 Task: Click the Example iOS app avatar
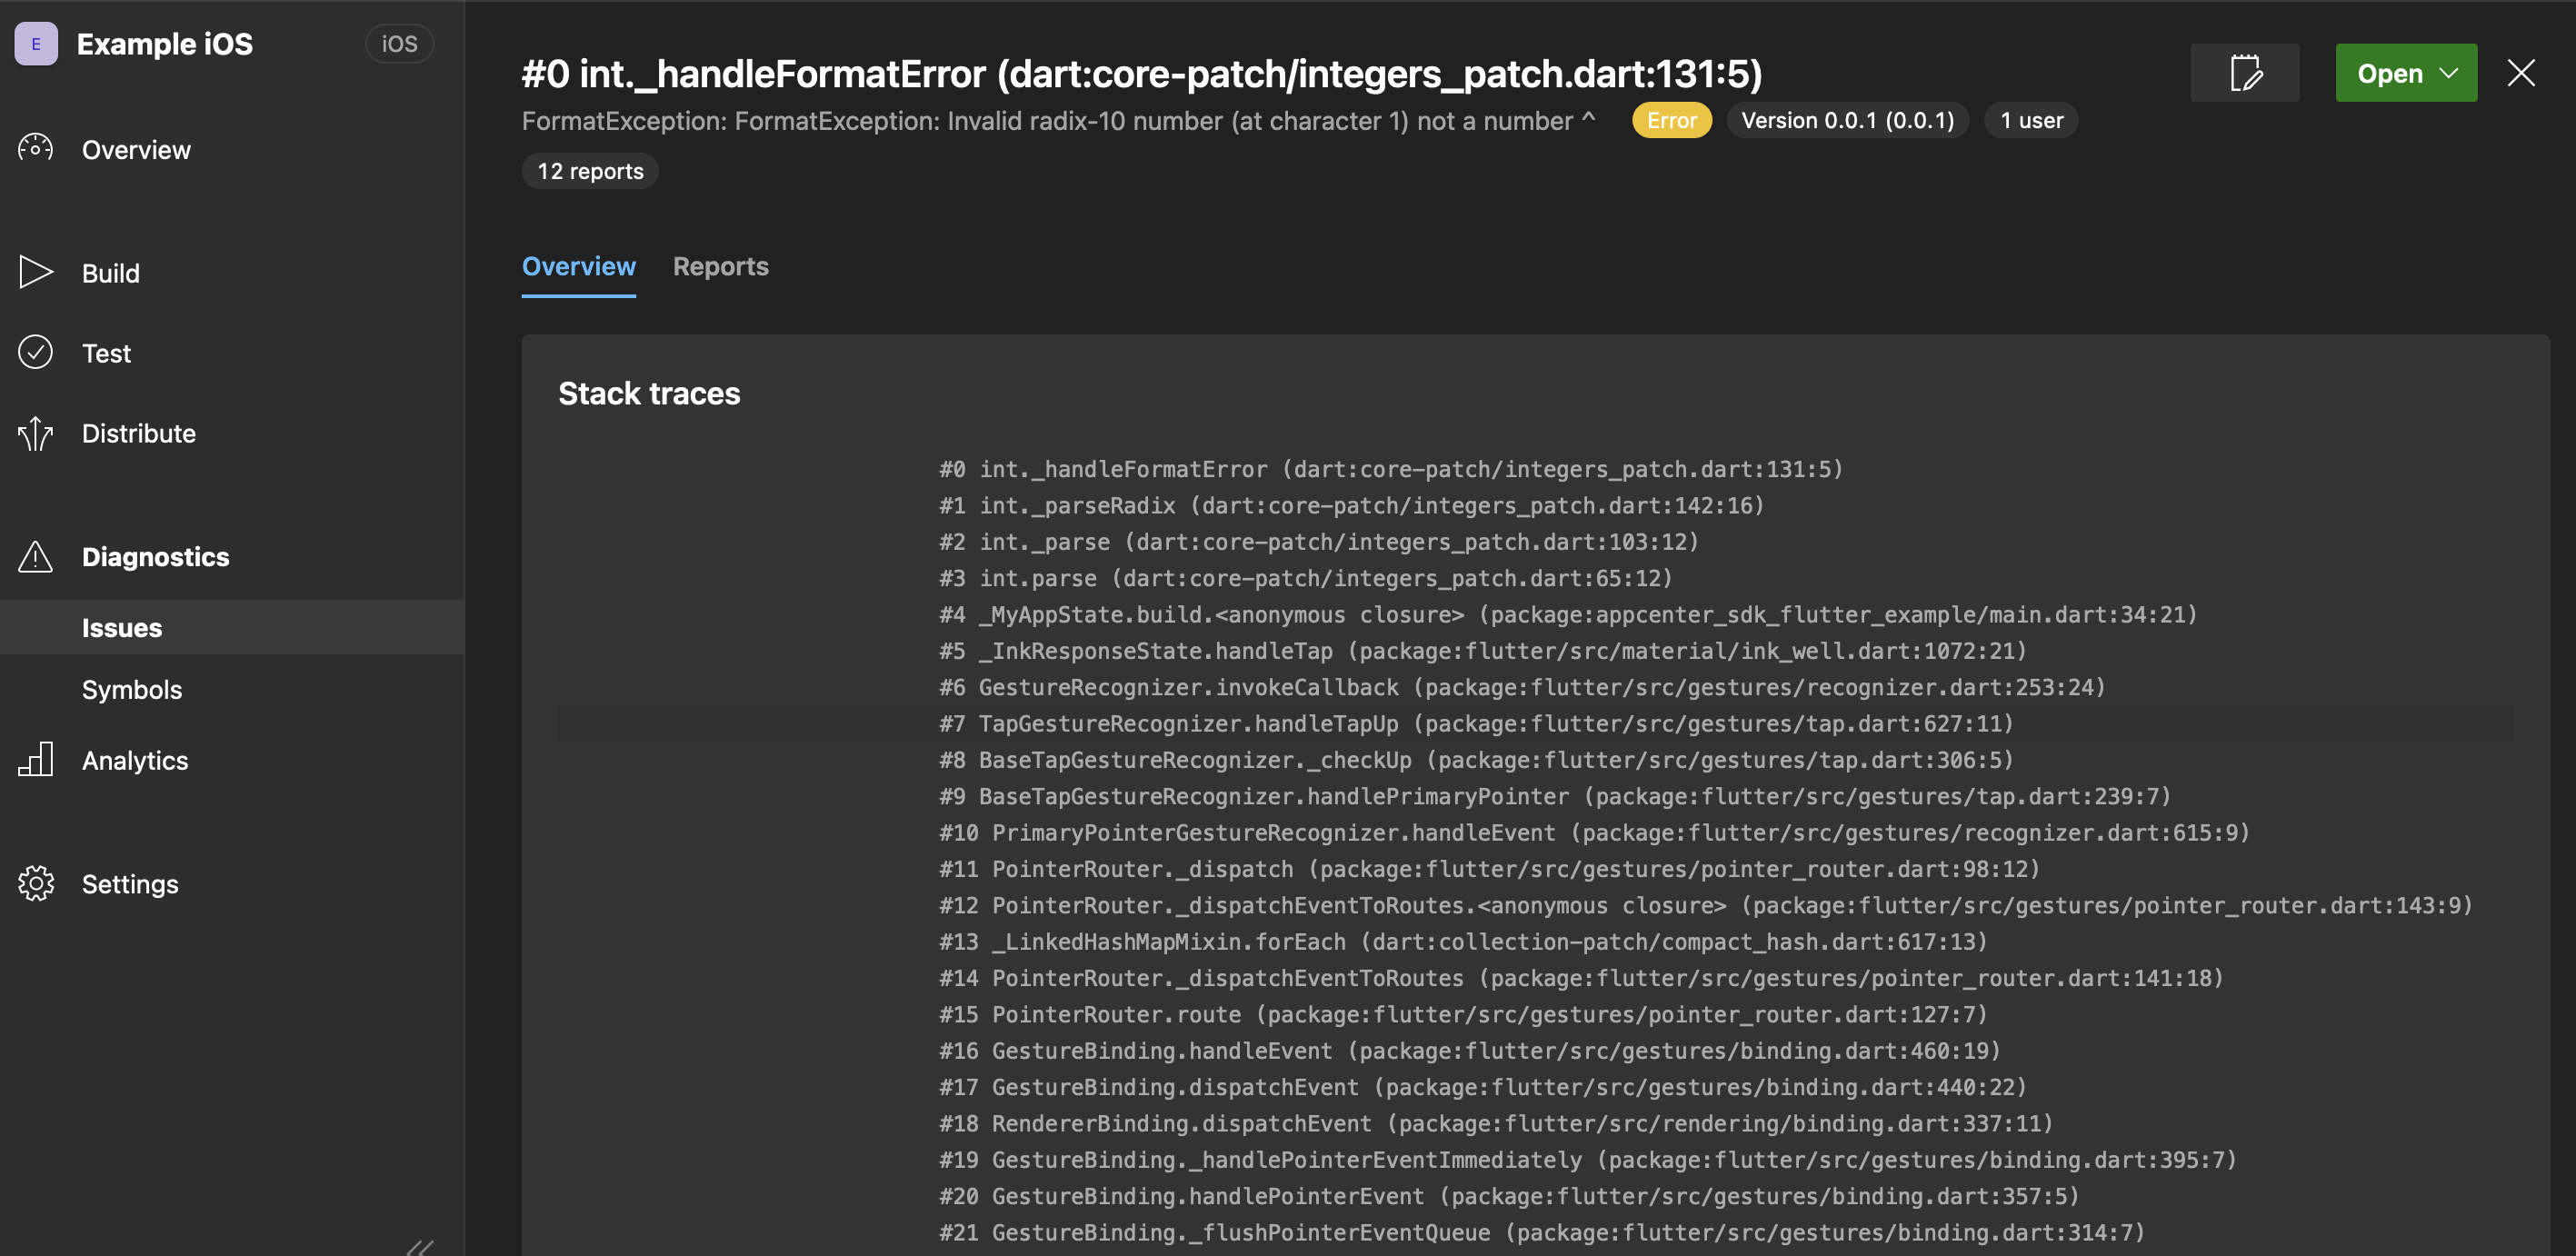pyautogui.click(x=36, y=43)
